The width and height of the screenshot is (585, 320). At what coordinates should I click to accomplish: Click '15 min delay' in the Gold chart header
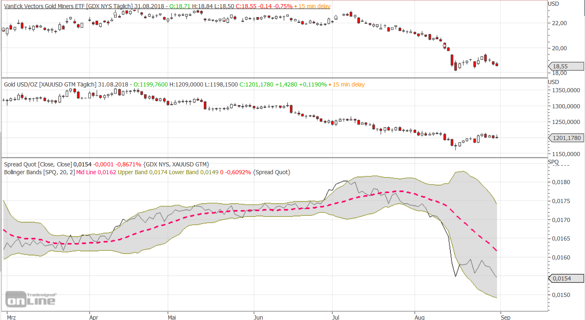[348, 84]
